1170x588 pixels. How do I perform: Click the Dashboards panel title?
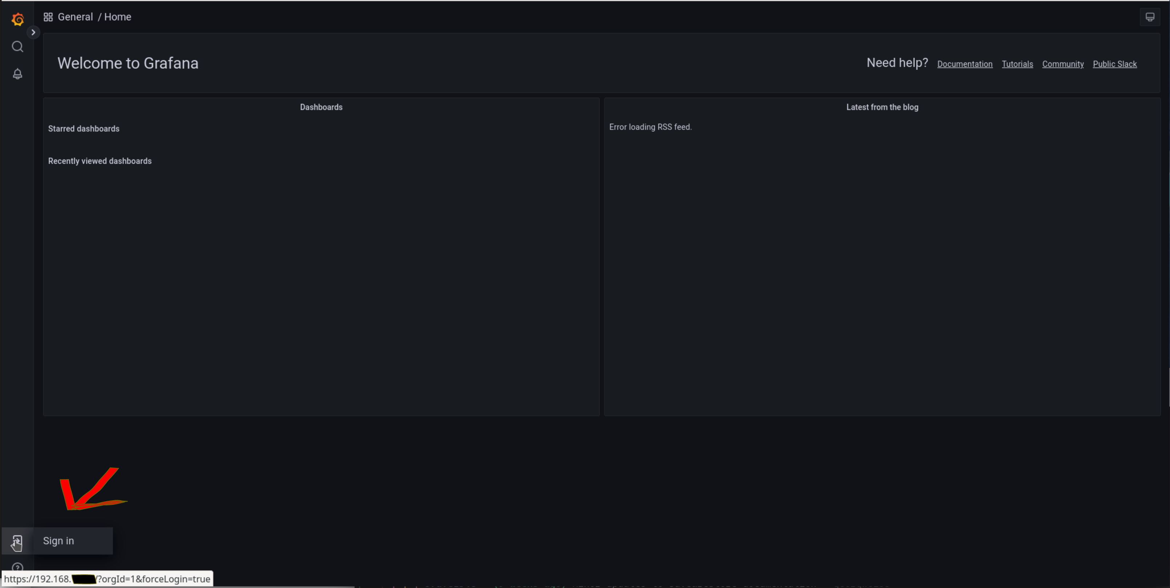click(x=321, y=107)
